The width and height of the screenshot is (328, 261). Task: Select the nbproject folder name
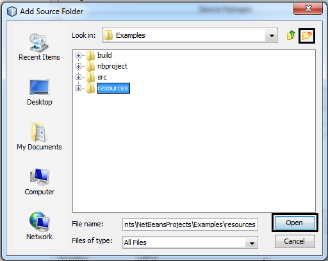(x=112, y=66)
